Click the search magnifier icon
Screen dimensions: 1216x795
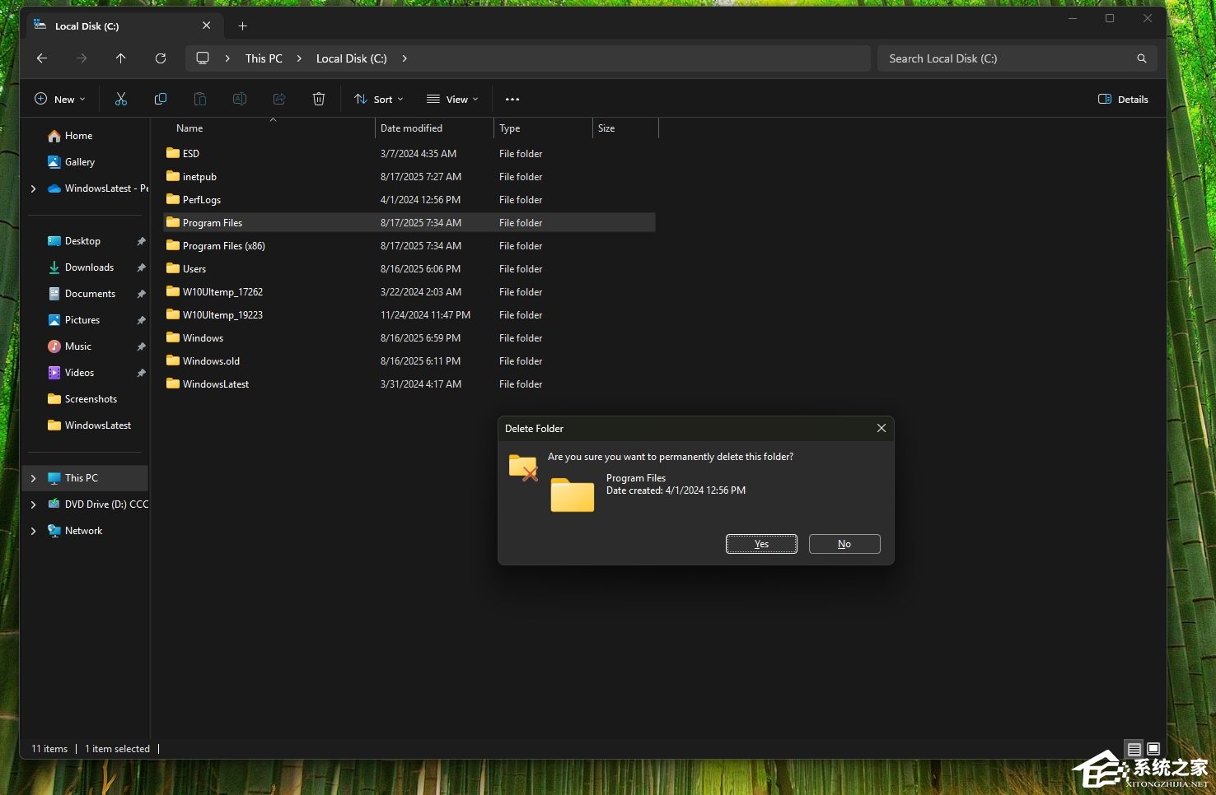pos(1141,58)
